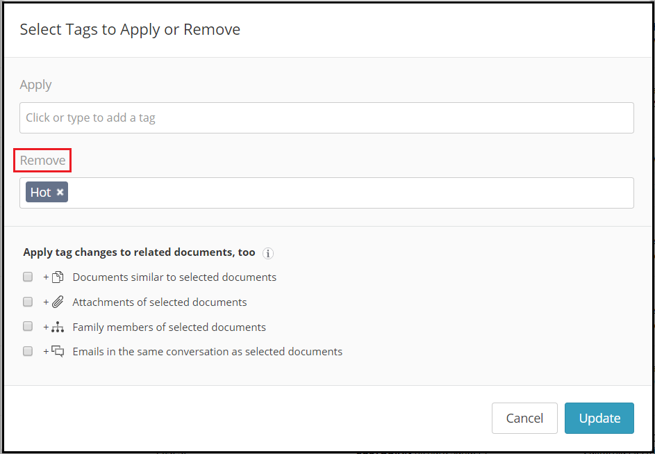Click the Update button

point(599,418)
